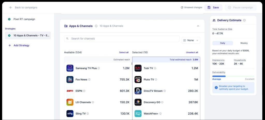Click the Samsung TV Plus channel name
This screenshot has width=265, height=120.
86,68
